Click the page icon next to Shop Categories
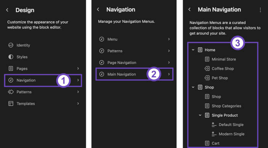 click(207, 106)
